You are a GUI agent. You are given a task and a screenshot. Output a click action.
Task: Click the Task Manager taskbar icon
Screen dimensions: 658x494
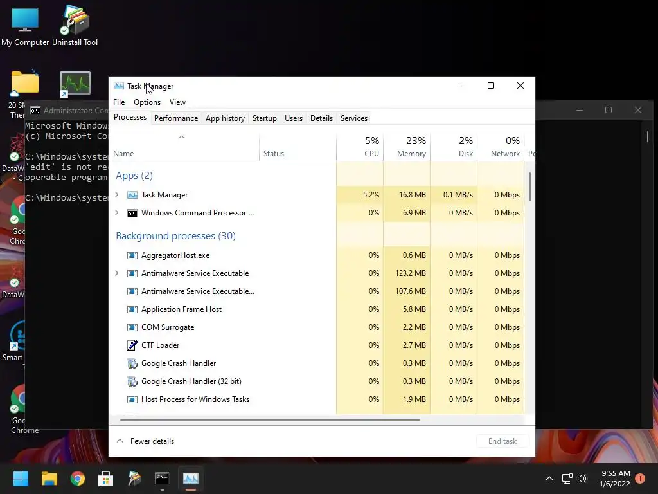(190, 478)
